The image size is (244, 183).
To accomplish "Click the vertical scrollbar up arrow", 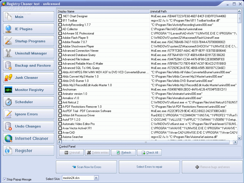I will pyautogui.click(x=239, y=11).
